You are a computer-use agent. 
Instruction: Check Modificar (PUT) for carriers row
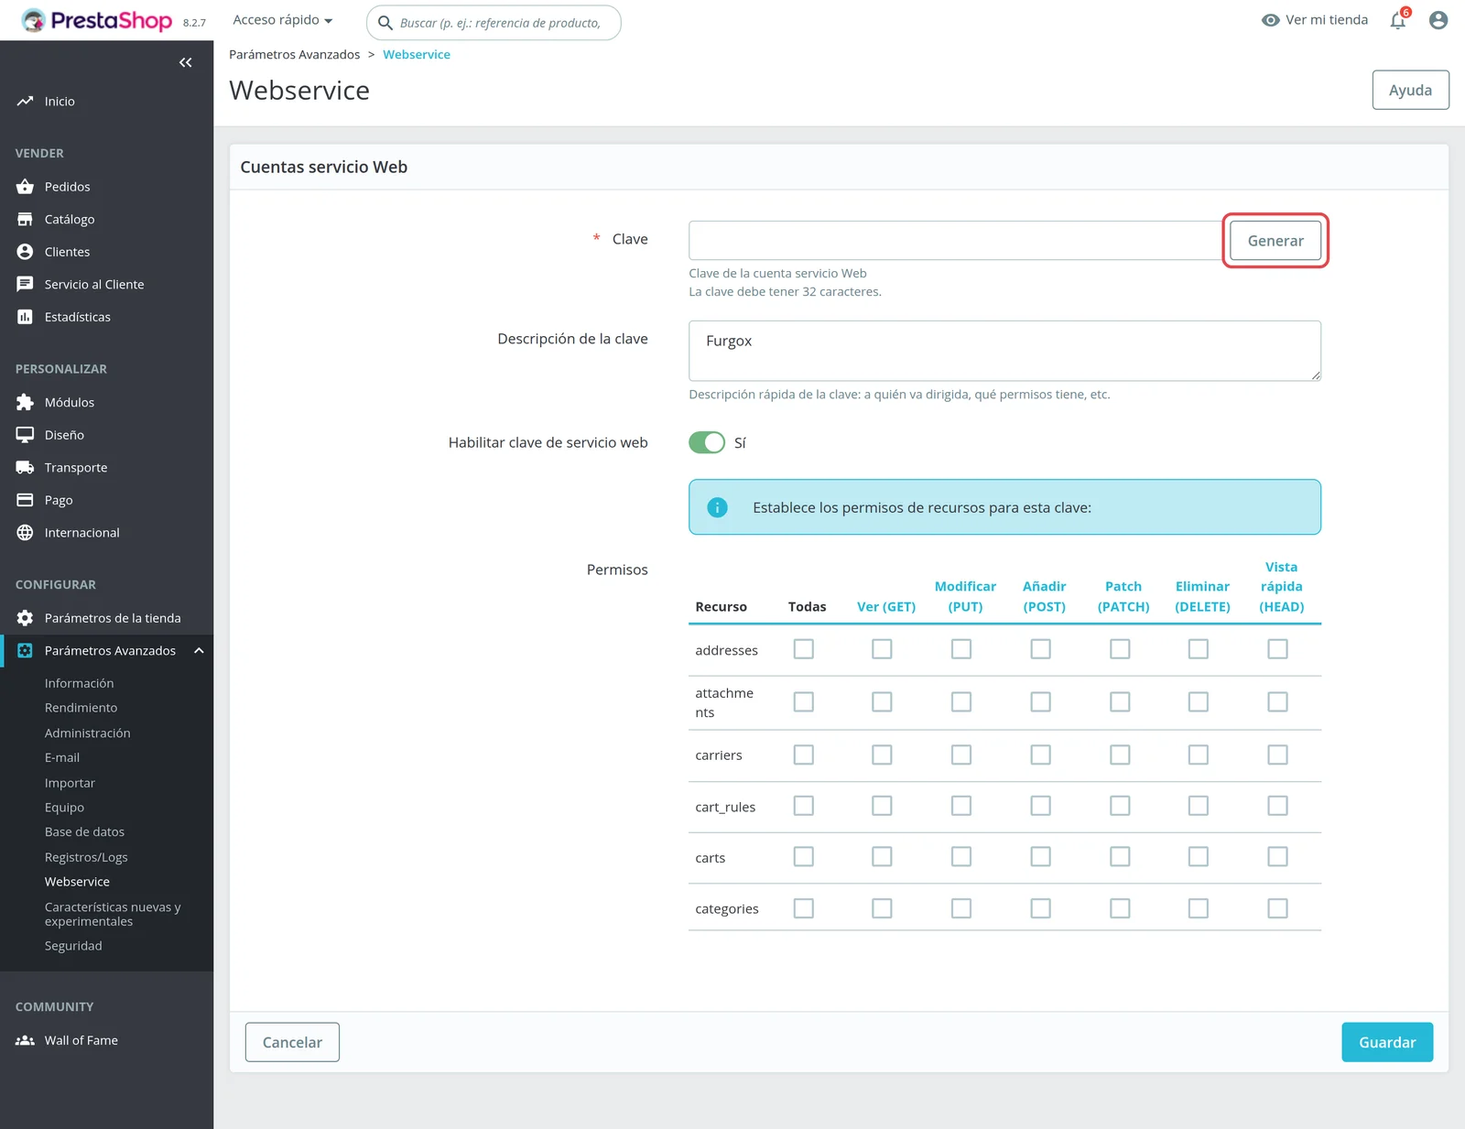click(x=961, y=754)
